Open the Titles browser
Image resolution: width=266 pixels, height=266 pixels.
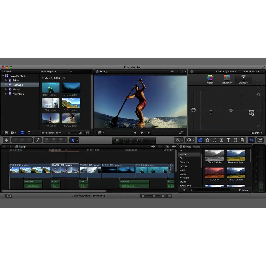pyautogui.click(x=228, y=140)
